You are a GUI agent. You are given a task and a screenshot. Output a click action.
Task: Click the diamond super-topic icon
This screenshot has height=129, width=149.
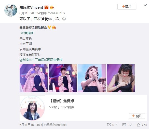pyautogui.click(x=22, y=33)
